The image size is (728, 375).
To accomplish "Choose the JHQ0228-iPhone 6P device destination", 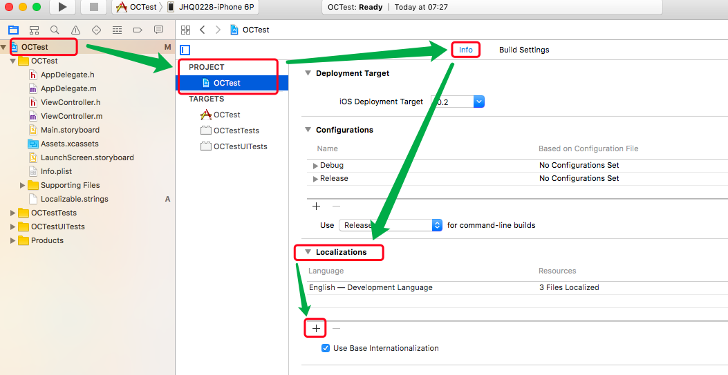I will pos(211,7).
